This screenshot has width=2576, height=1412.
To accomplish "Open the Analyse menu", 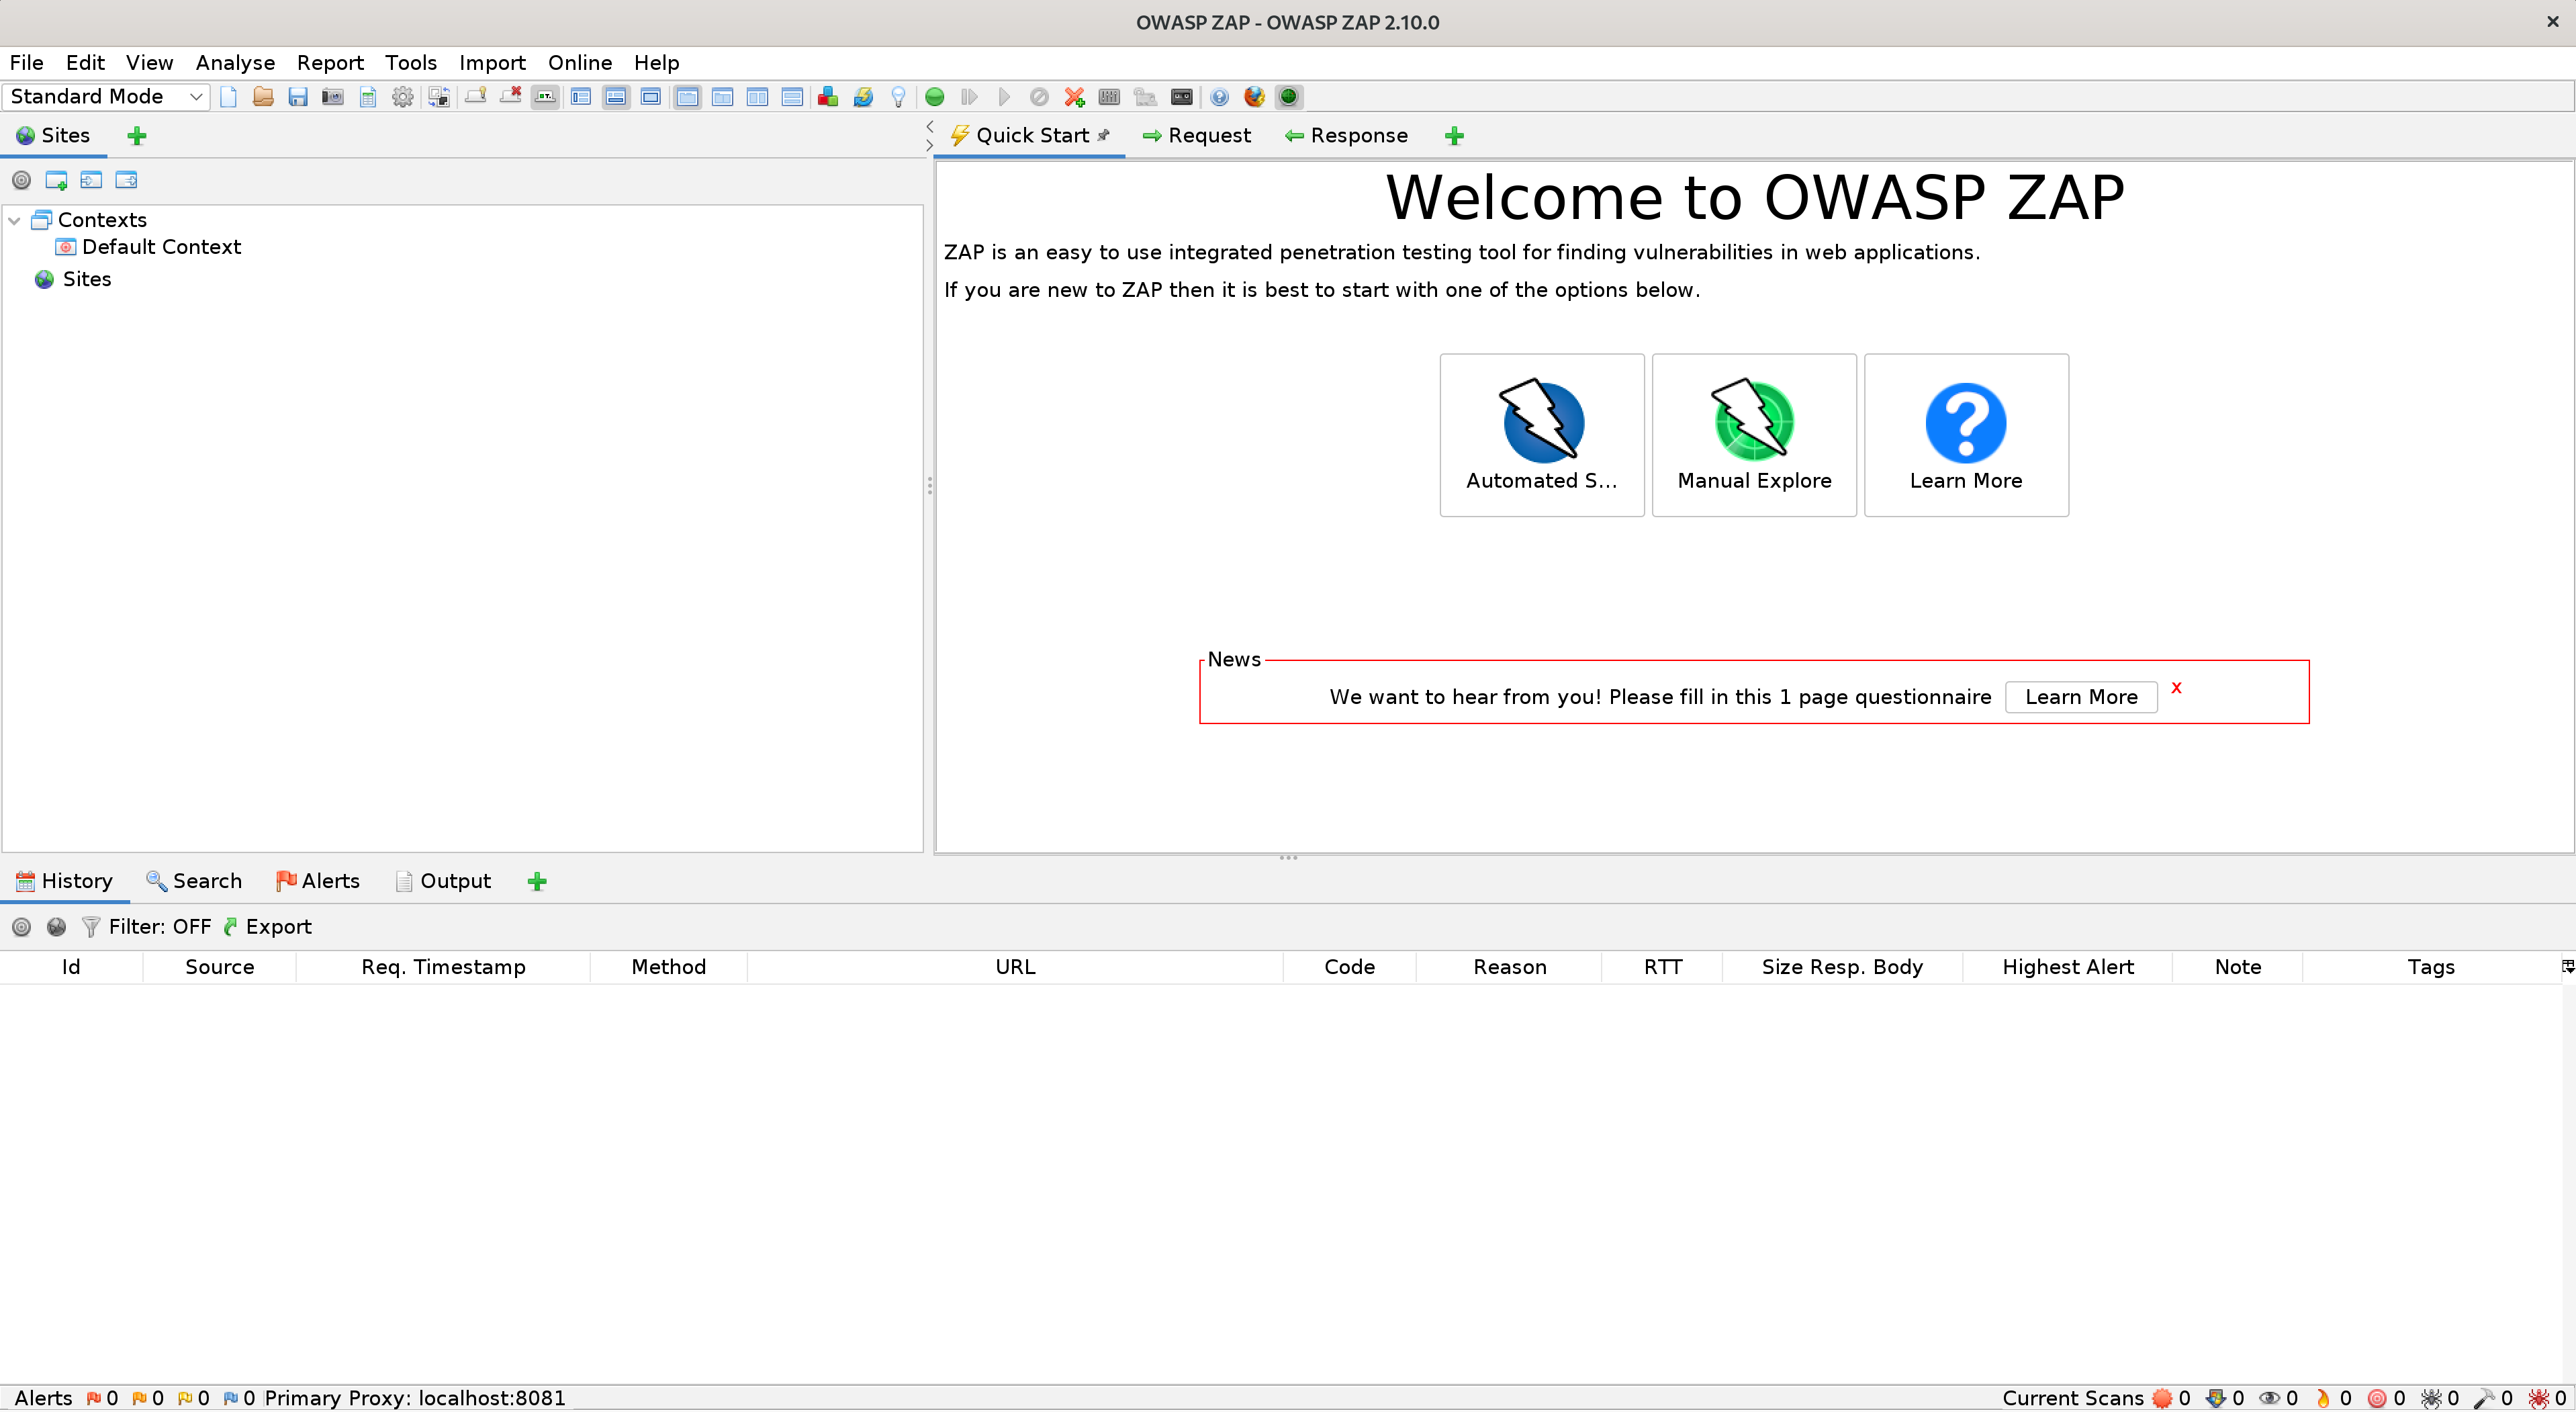I will click(x=235, y=62).
